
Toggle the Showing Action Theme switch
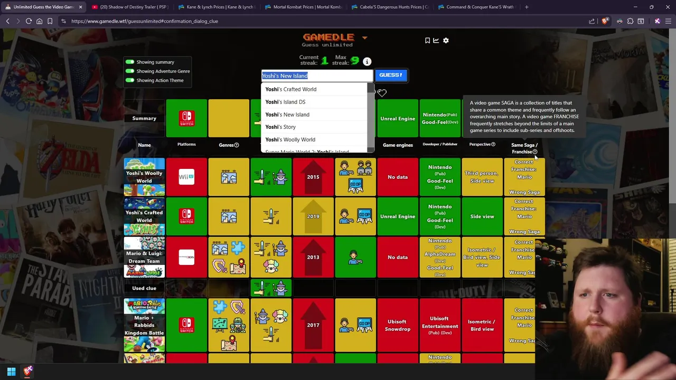pos(130,80)
